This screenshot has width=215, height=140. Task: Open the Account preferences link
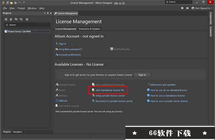pyautogui.click(x=68, y=55)
